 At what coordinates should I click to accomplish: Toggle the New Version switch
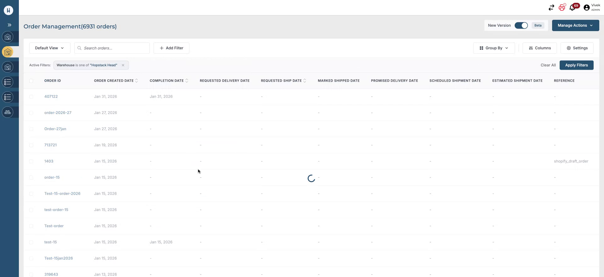click(x=521, y=25)
